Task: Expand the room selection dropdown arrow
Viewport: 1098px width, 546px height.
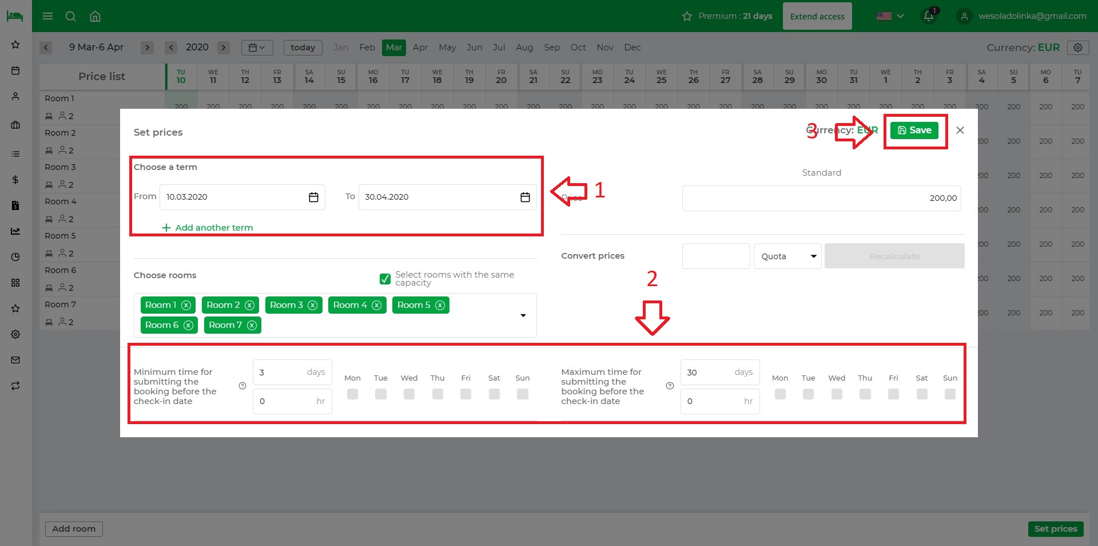Action: pyautogui.click(x=523, y=315)
